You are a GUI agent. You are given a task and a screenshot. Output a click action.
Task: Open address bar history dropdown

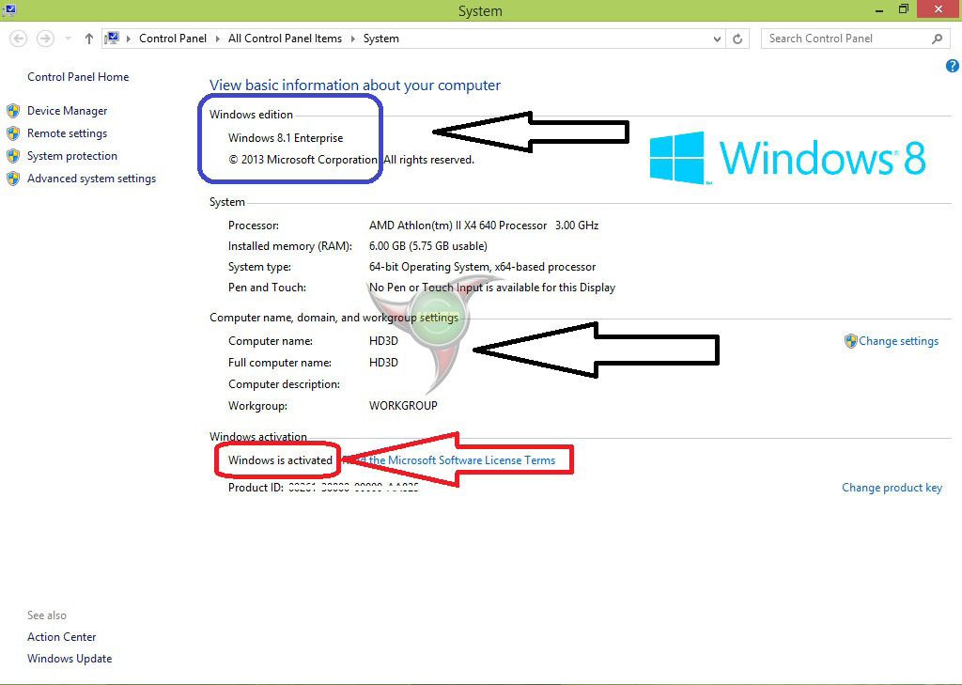coord(717,39)
